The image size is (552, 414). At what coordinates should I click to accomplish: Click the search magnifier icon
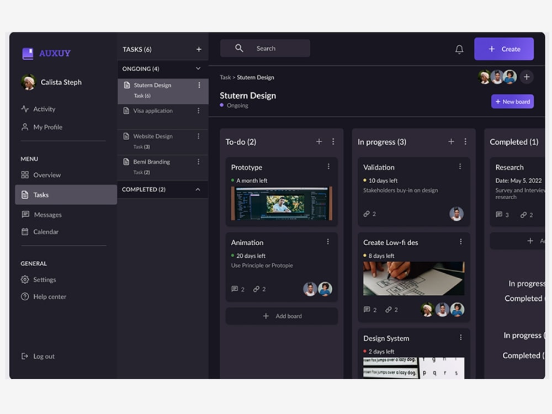(x=239, y=48)
